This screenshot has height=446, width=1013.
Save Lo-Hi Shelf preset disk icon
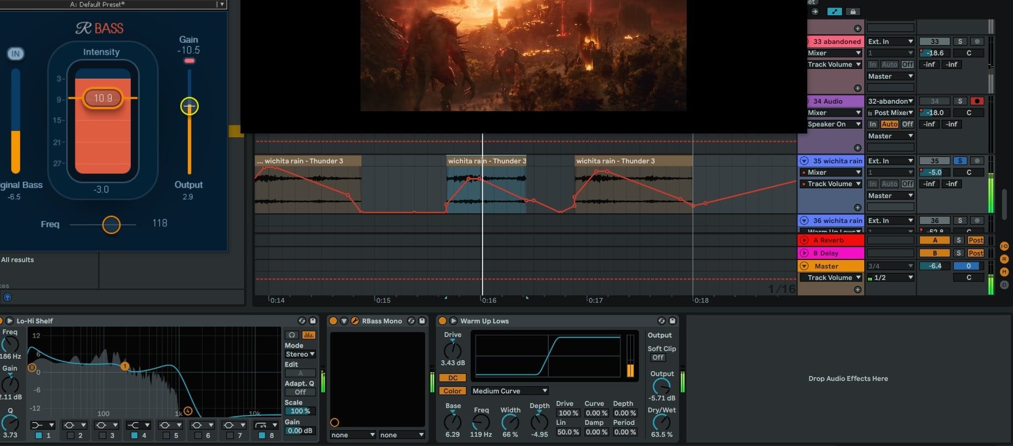[313, 321]
